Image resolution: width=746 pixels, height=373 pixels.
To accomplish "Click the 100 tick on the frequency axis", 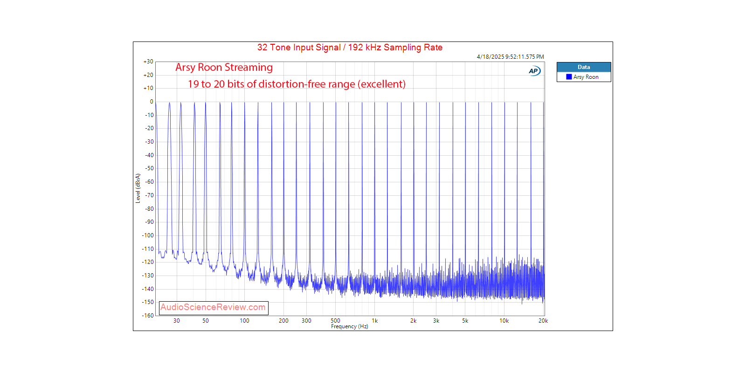I will 244,321.
